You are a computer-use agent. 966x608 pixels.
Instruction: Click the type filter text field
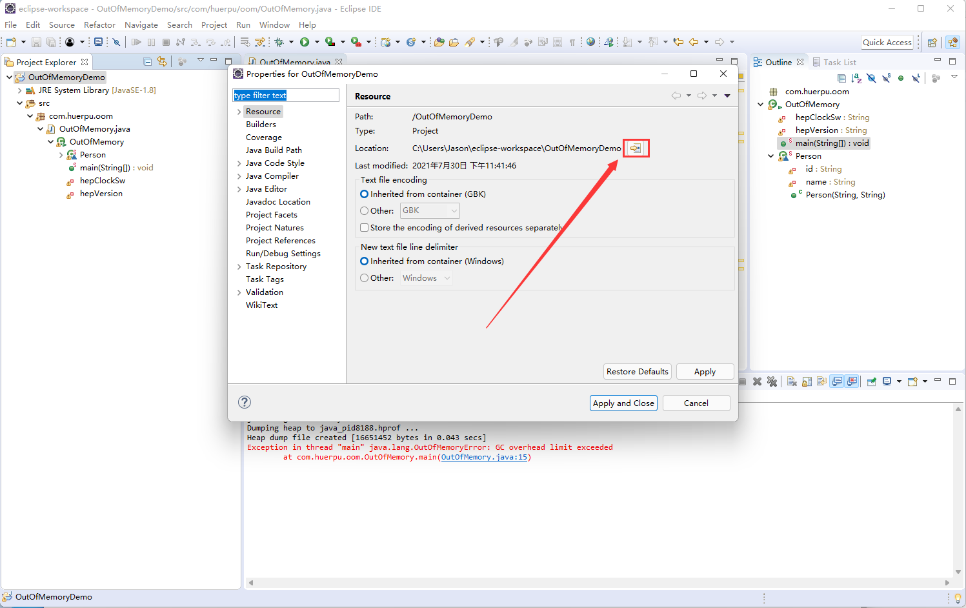click(285, 96)
